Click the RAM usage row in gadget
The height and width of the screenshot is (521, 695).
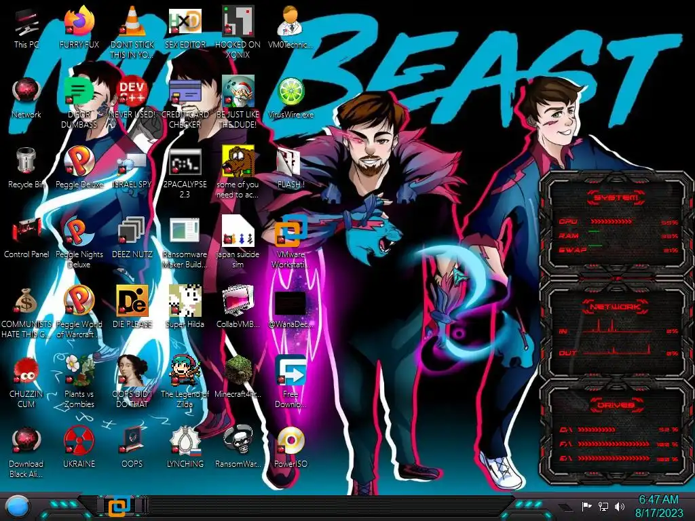(618, 235)
